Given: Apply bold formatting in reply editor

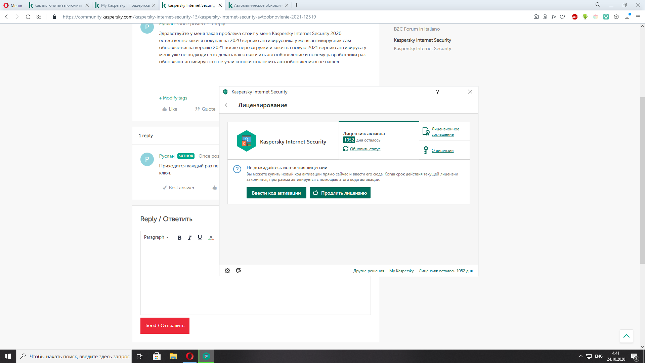Looking at the screenshot, I should [180, 238].
